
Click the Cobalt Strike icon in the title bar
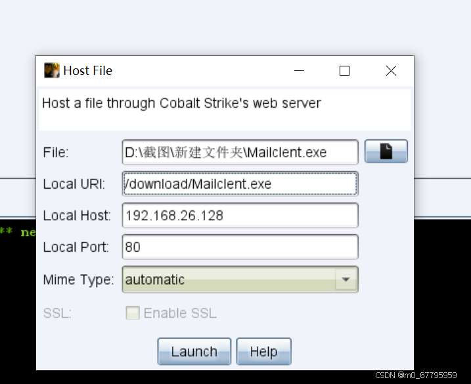coord(52,70)
